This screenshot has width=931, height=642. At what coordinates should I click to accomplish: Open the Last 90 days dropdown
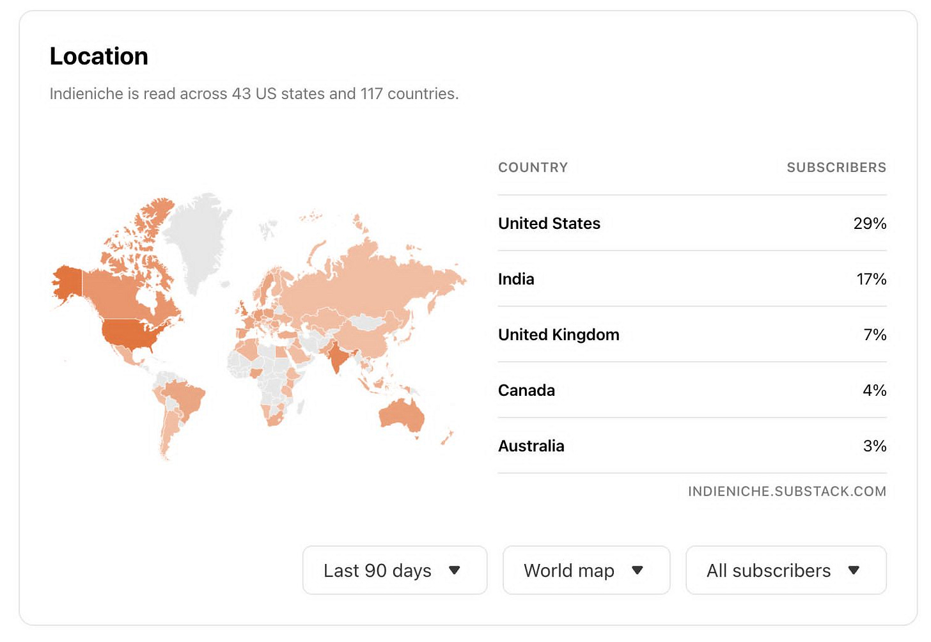point(395,570)
